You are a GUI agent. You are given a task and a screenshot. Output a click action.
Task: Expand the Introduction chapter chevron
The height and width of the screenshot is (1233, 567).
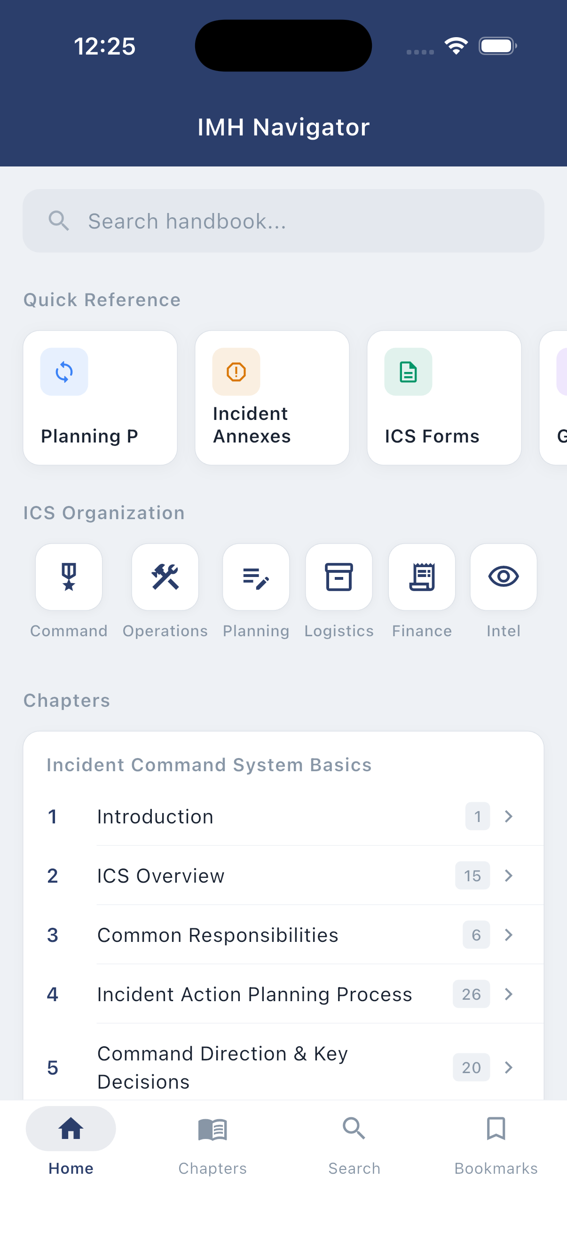[508, 816]
